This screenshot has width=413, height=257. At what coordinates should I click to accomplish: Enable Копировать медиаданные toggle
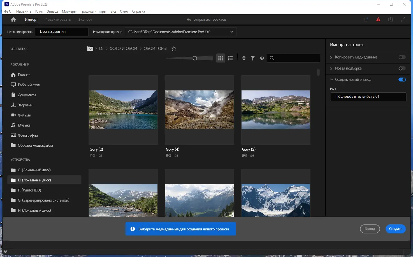402,57
